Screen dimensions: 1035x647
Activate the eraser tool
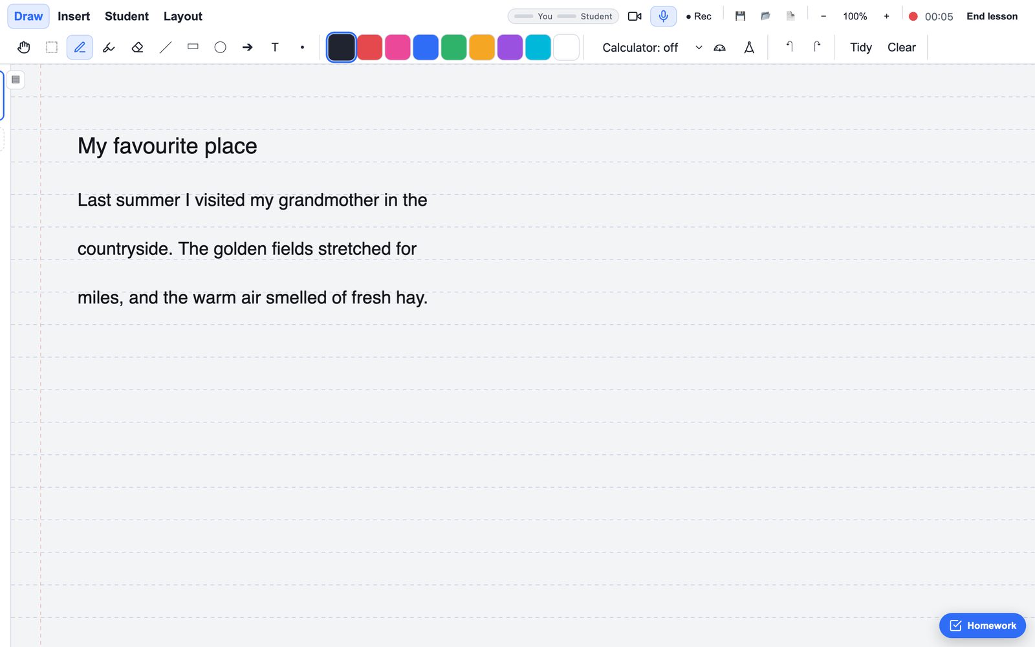pyautogui.click(x=137, y=47)
